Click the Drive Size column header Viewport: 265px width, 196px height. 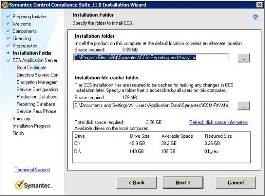(140, 136)
